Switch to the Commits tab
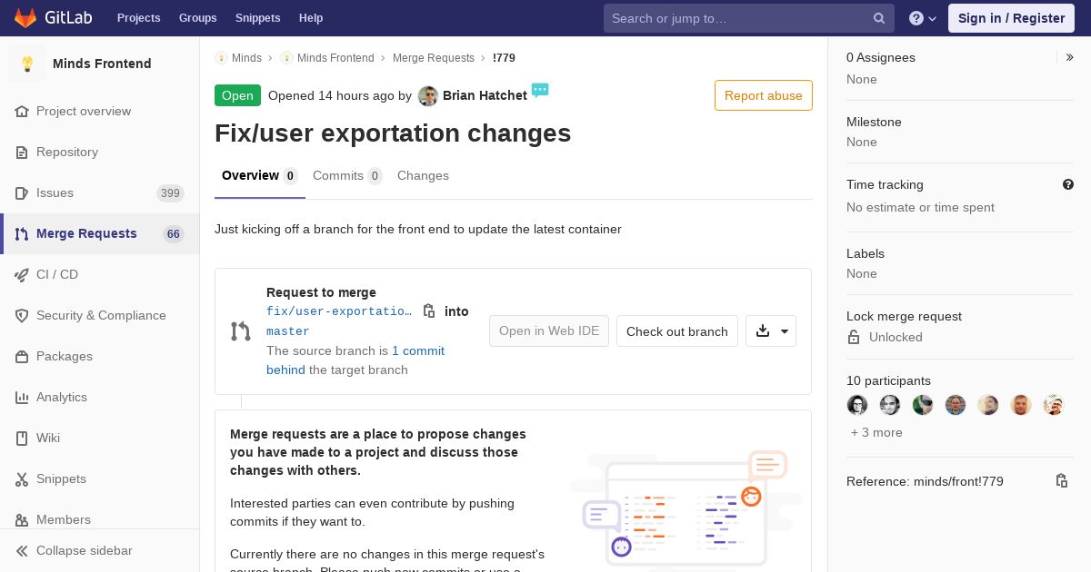Image resolution: width=1091 pixels, height=572 pixels. [x=347, y=176]
